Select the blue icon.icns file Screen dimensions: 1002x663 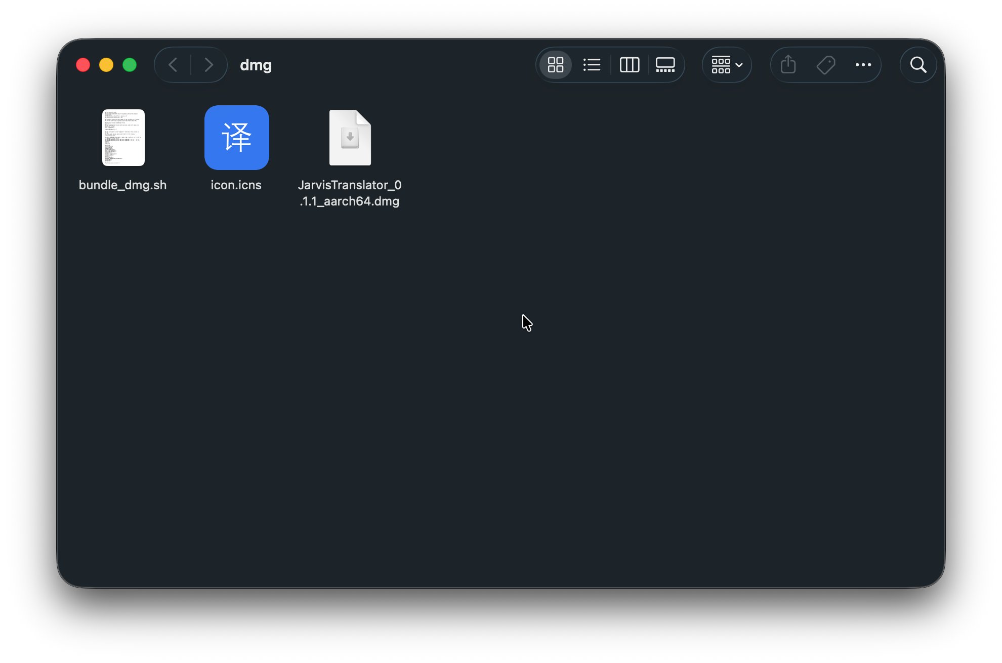tap(236, 138)
